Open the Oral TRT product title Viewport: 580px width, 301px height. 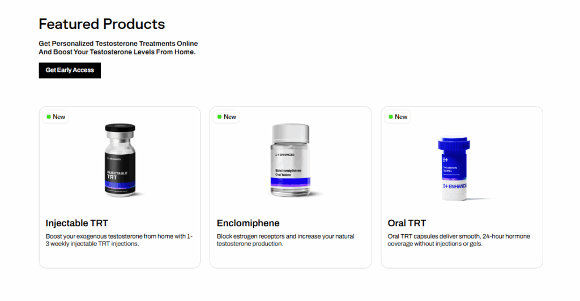point(407,223)
